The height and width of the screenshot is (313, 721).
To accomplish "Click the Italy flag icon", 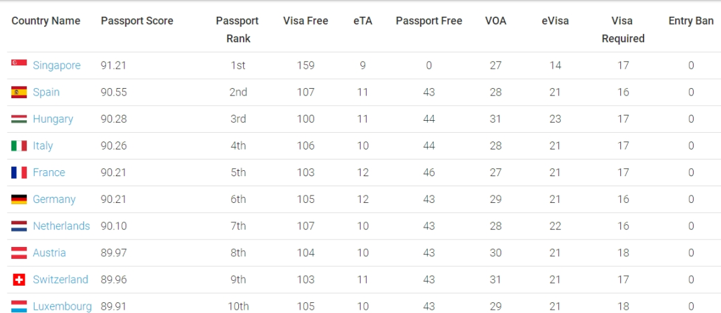I will [19, 145].
